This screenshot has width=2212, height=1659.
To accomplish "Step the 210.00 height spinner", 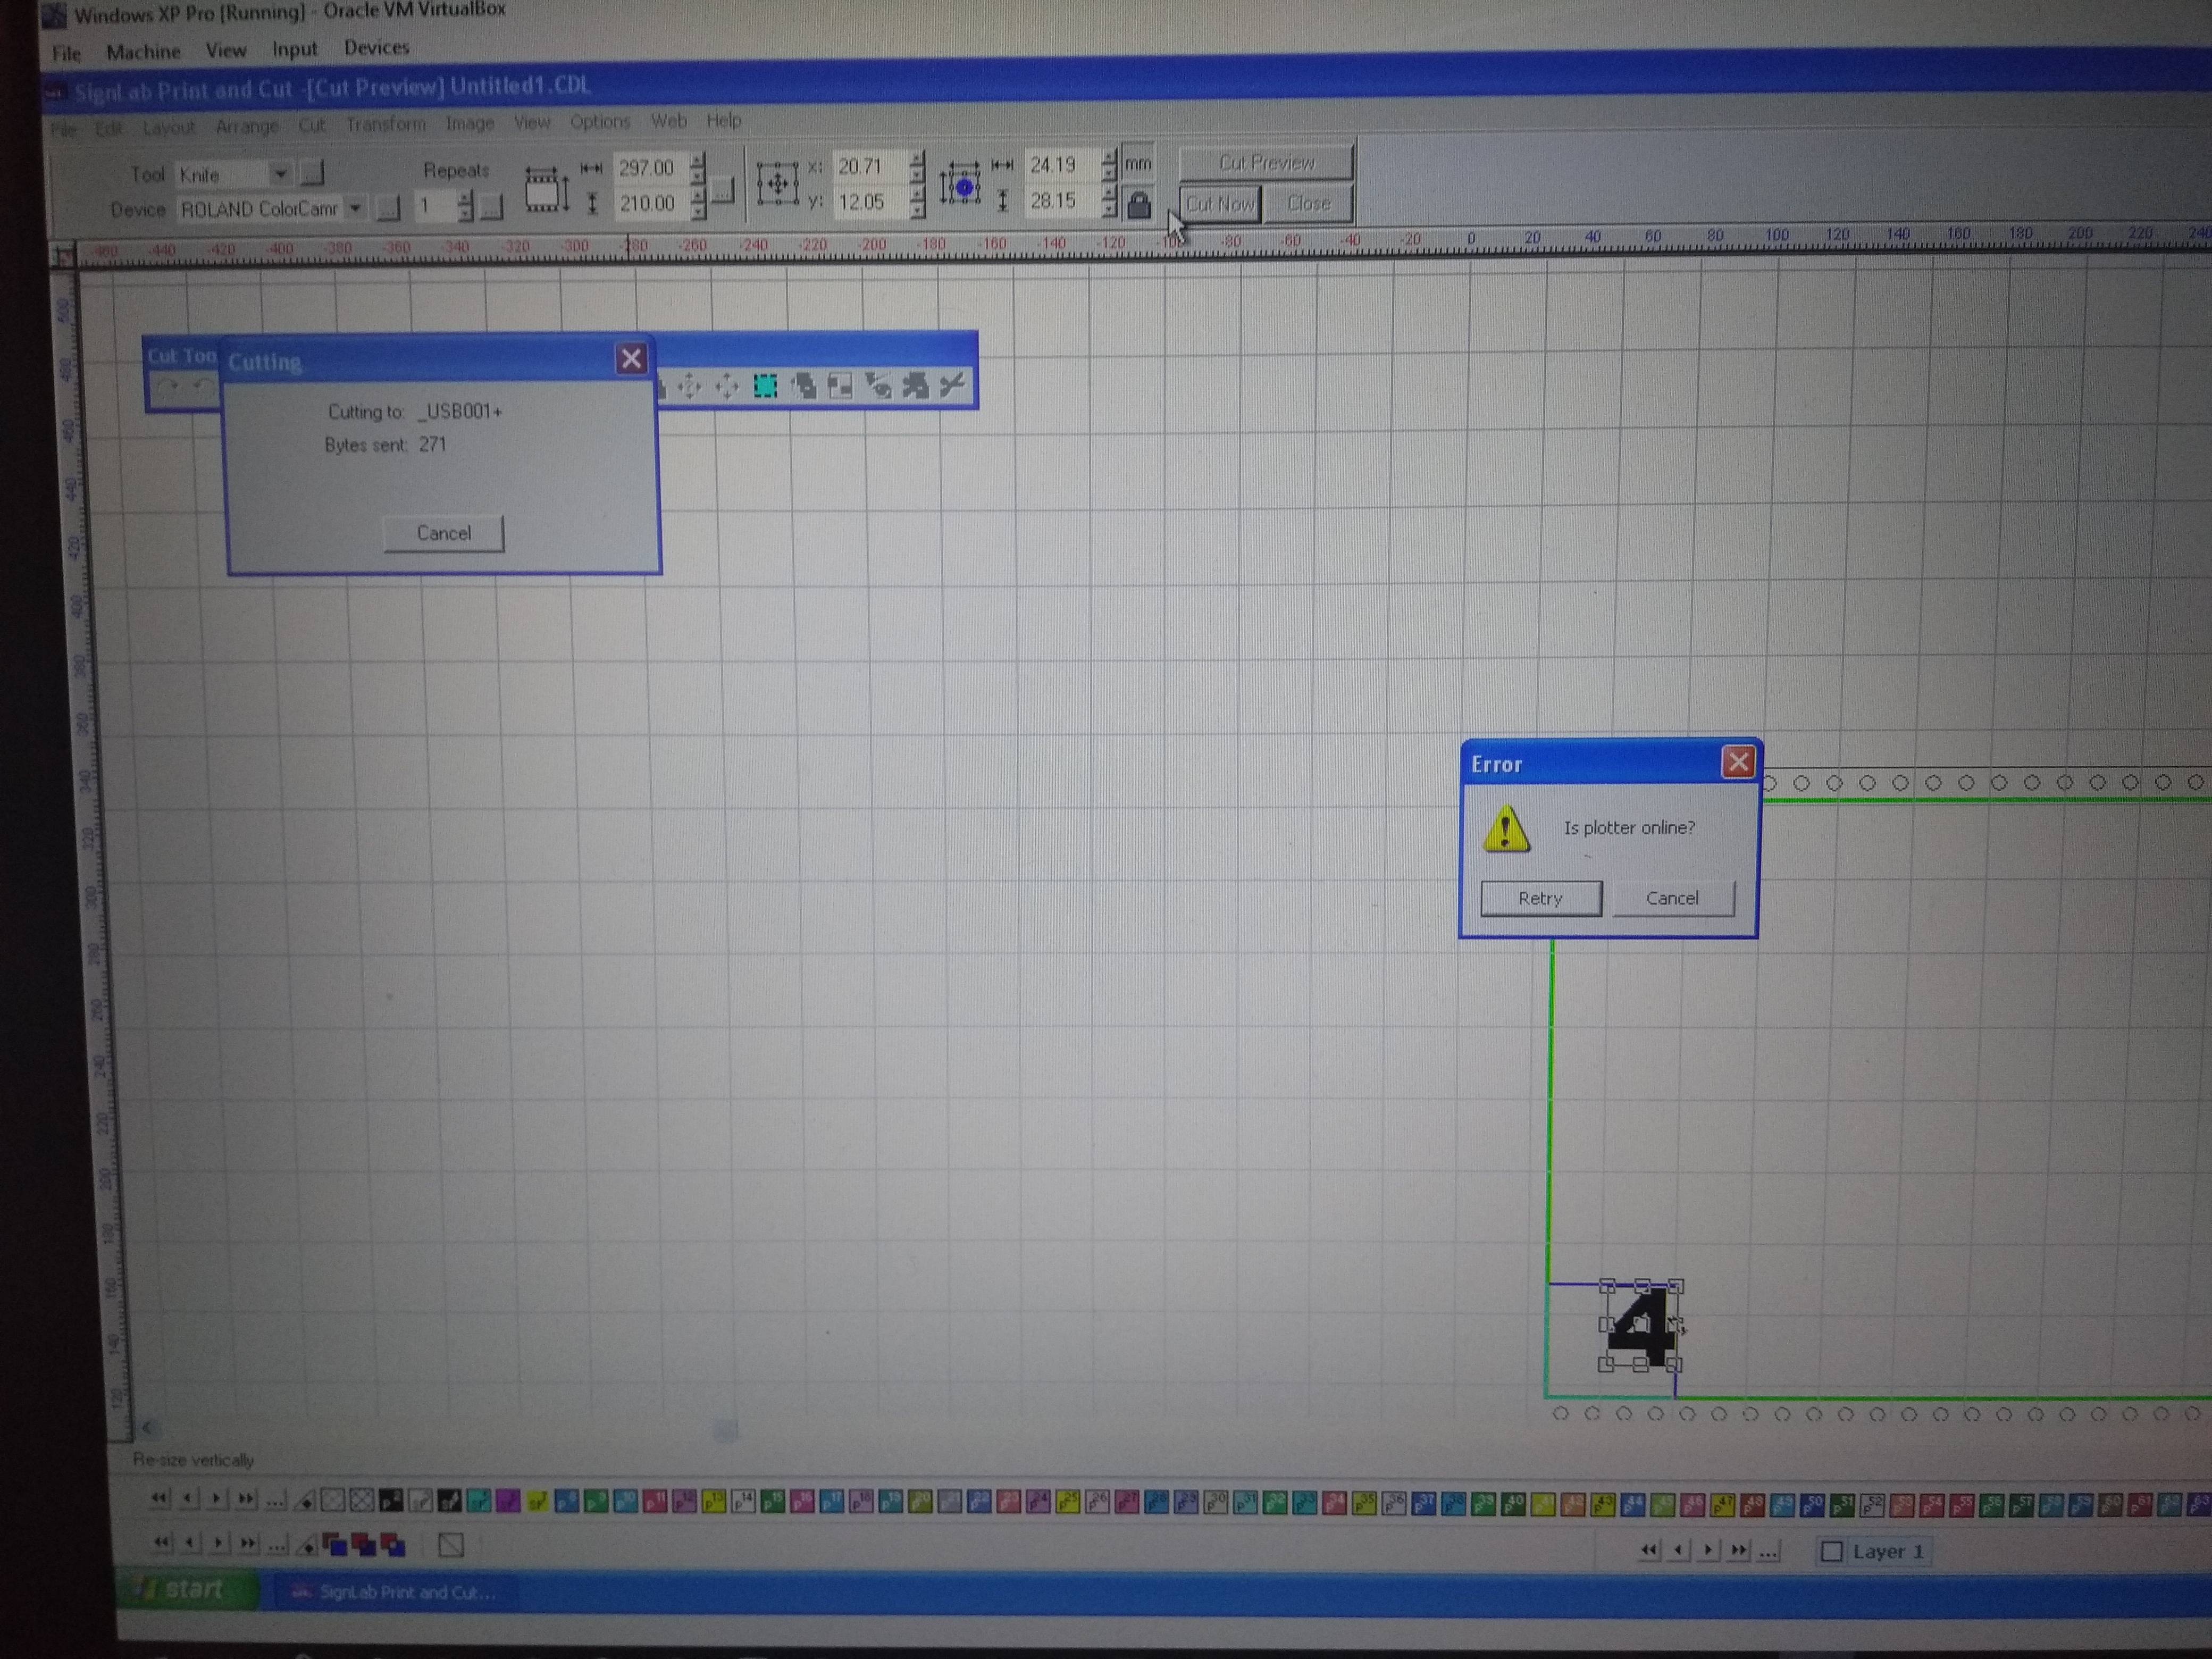I will (x=698, y=203).
